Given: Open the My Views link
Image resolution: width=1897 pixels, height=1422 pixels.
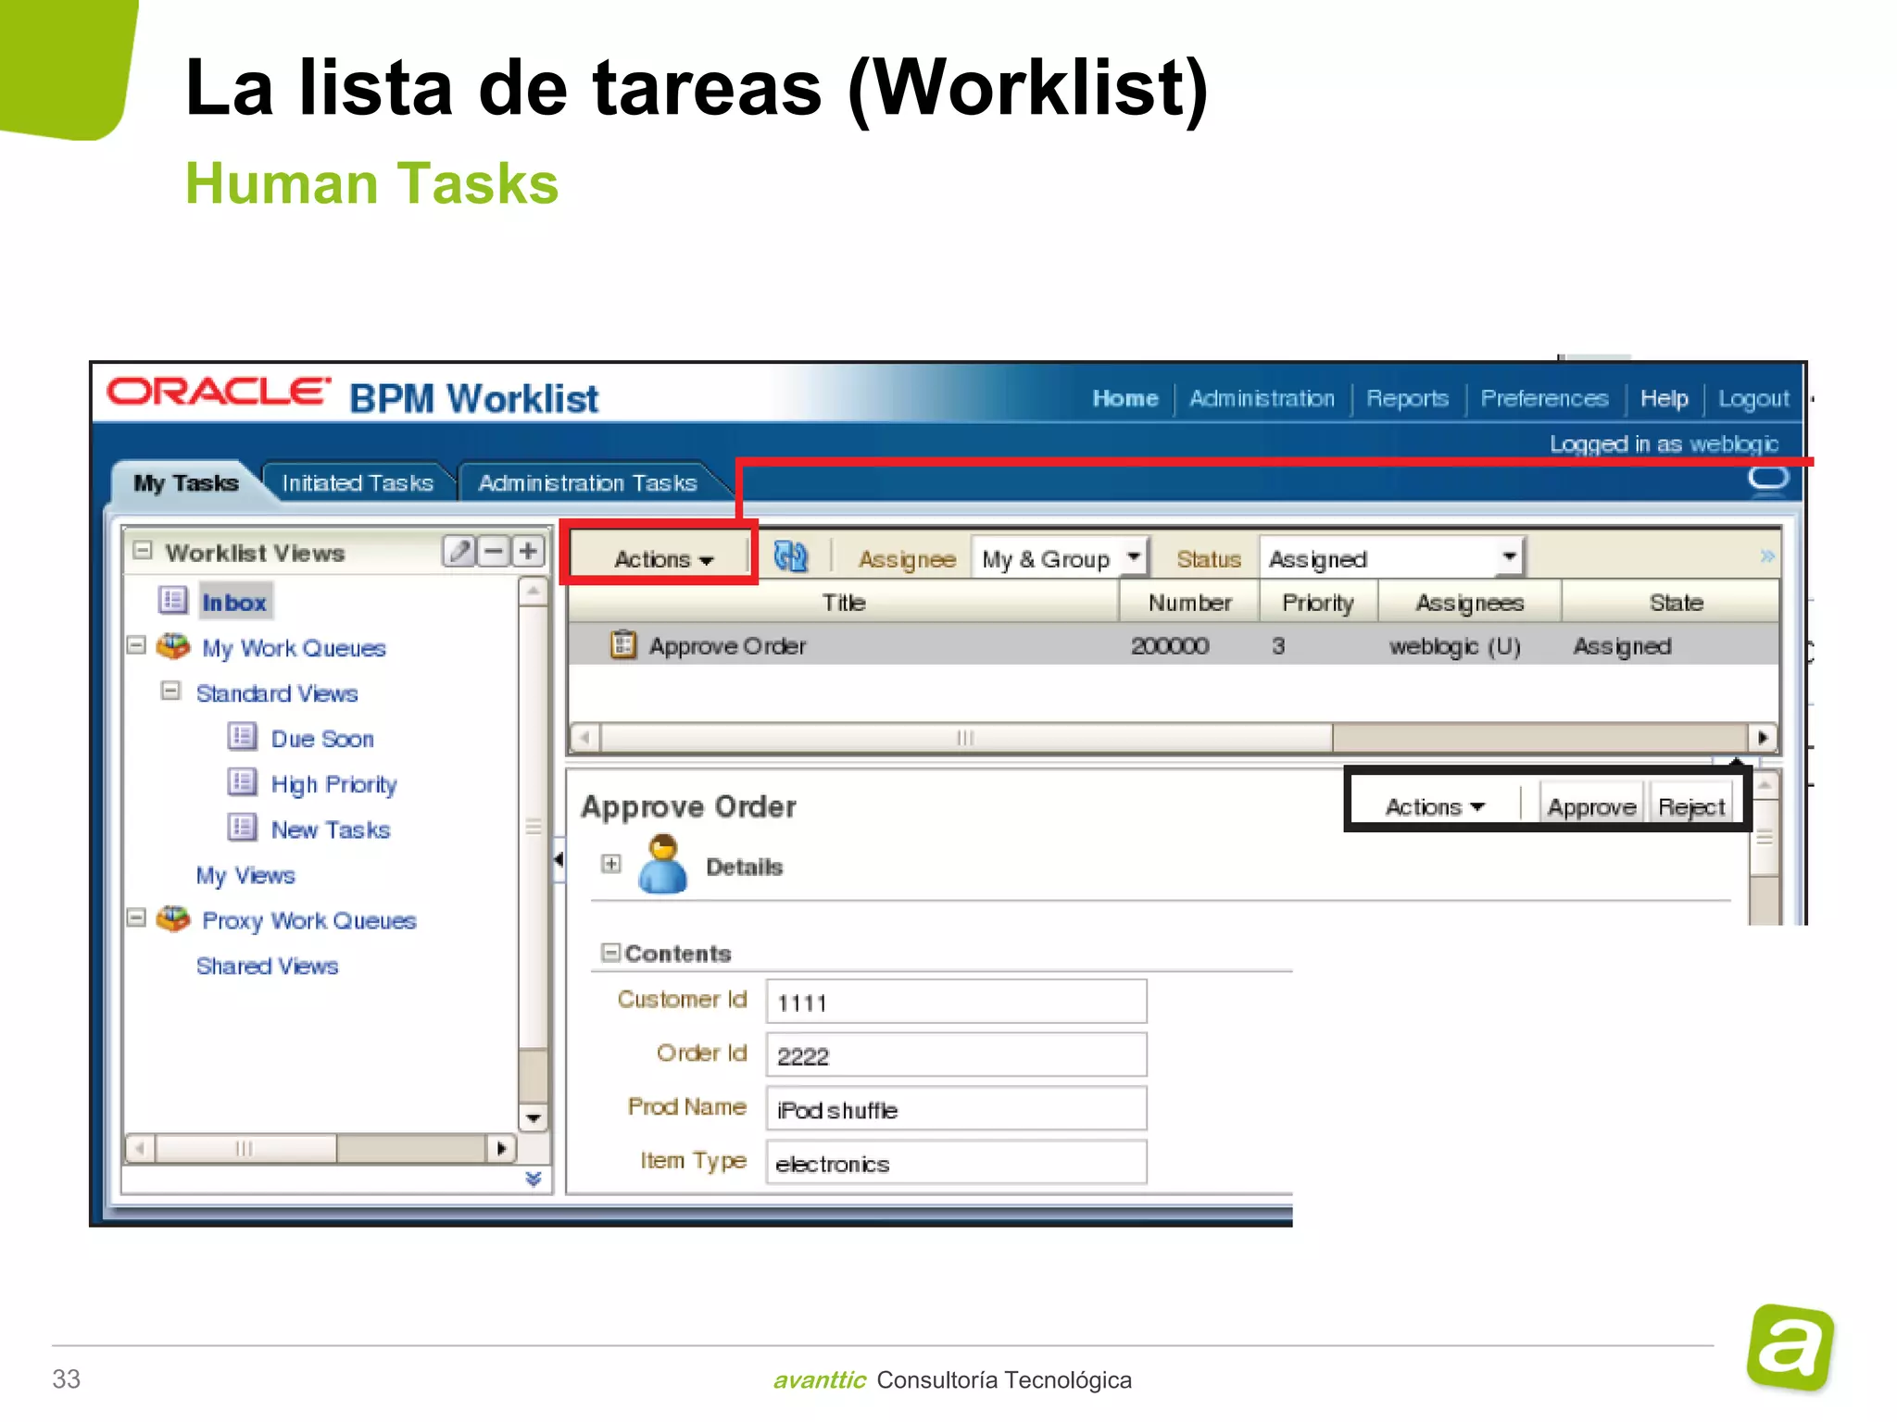Looking at the screenshot, I should coord(245,876).
